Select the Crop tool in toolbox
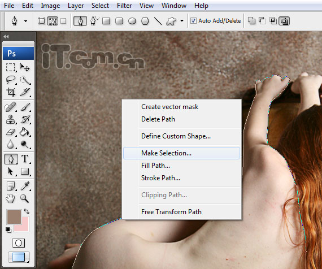This screenshot has width=322, height=269. point(11,92)
